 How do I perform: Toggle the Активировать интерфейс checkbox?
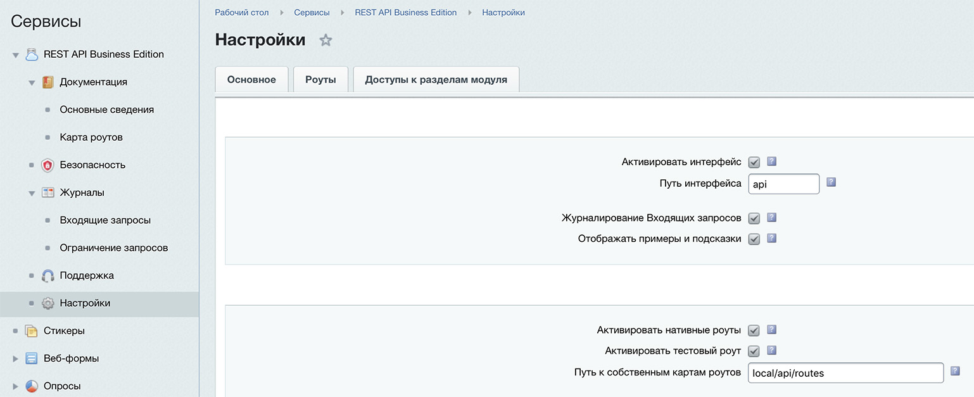pyautogui.click(x=754, y=162)
